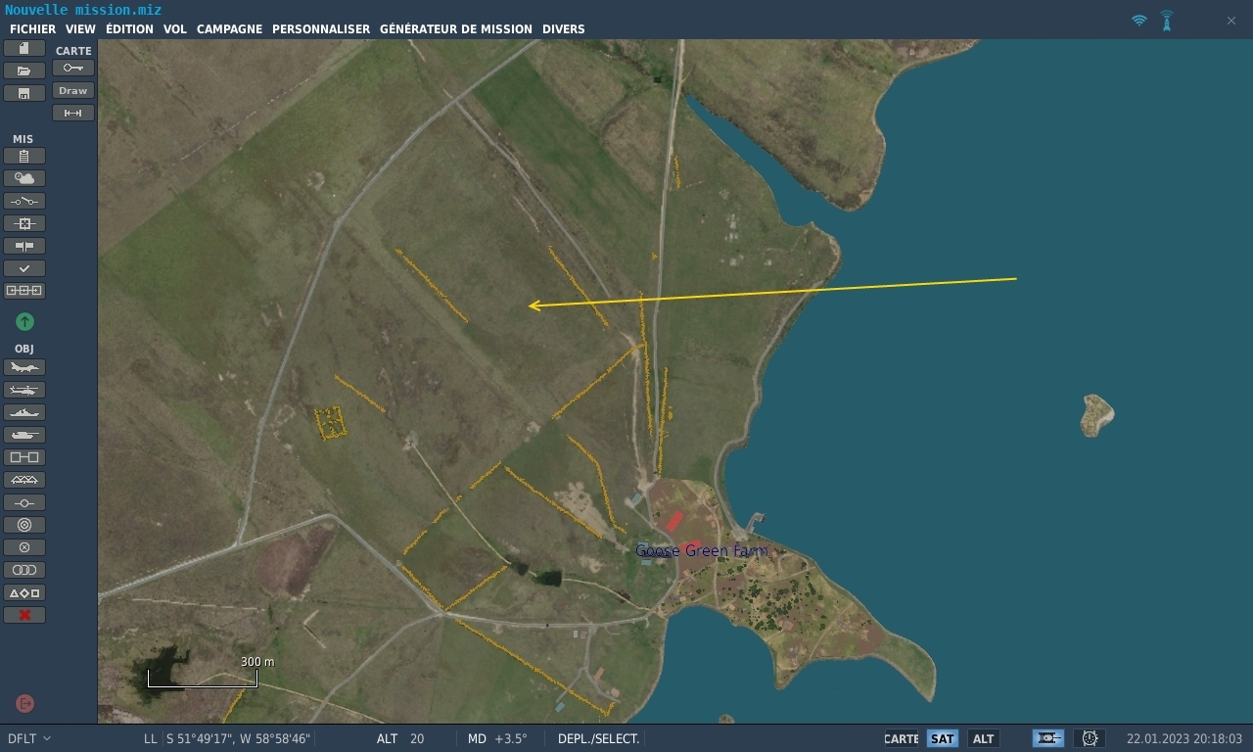This screenshot has height=752, width=1253.
Task: Click the 300 m scale bar
Action: coord(203,672)
